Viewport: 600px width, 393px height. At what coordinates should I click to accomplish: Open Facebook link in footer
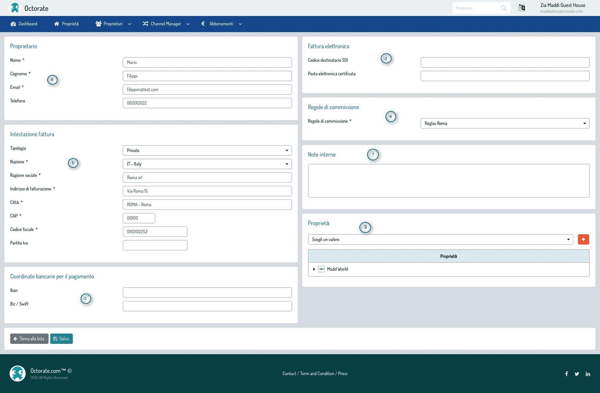[x=566, y=374]
